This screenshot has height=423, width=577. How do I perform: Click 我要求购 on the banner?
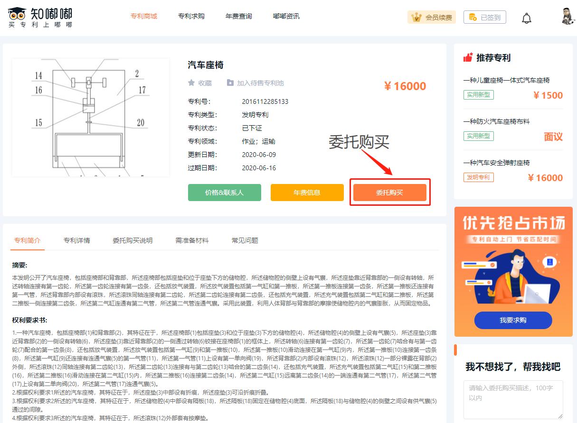513,320
